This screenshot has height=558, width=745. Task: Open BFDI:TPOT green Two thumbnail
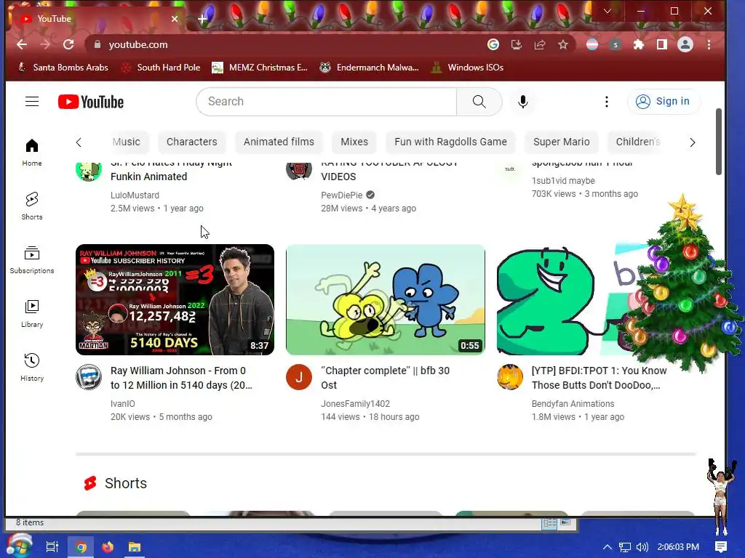pyautogui.click(x=561, y=299)
